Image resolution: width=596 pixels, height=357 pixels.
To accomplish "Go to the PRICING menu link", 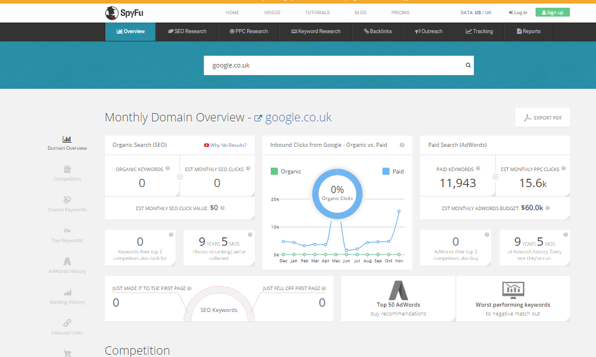I will click(400, 12).
